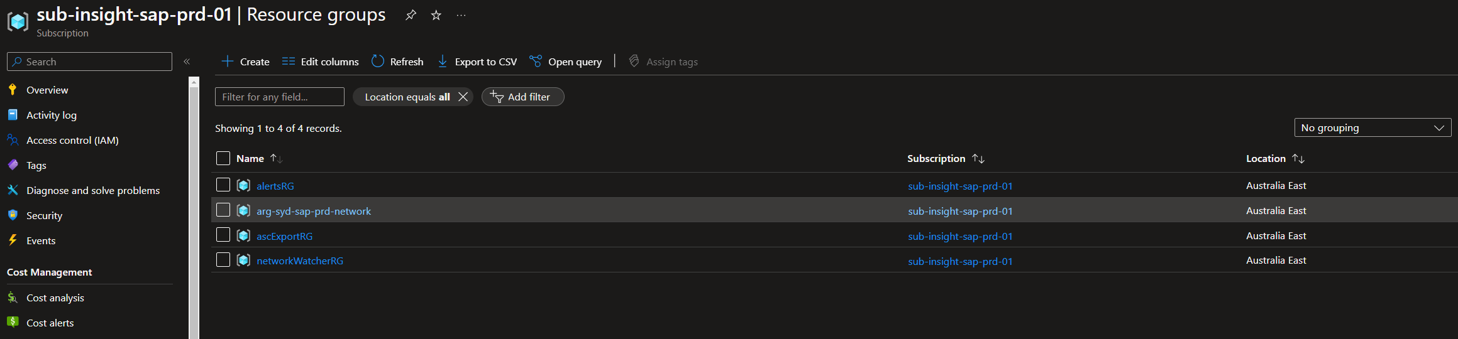The width and height of the screenshot is (1458, 339).
Task: Open Tags in the sidebar
Action: (x=36, y=165)
